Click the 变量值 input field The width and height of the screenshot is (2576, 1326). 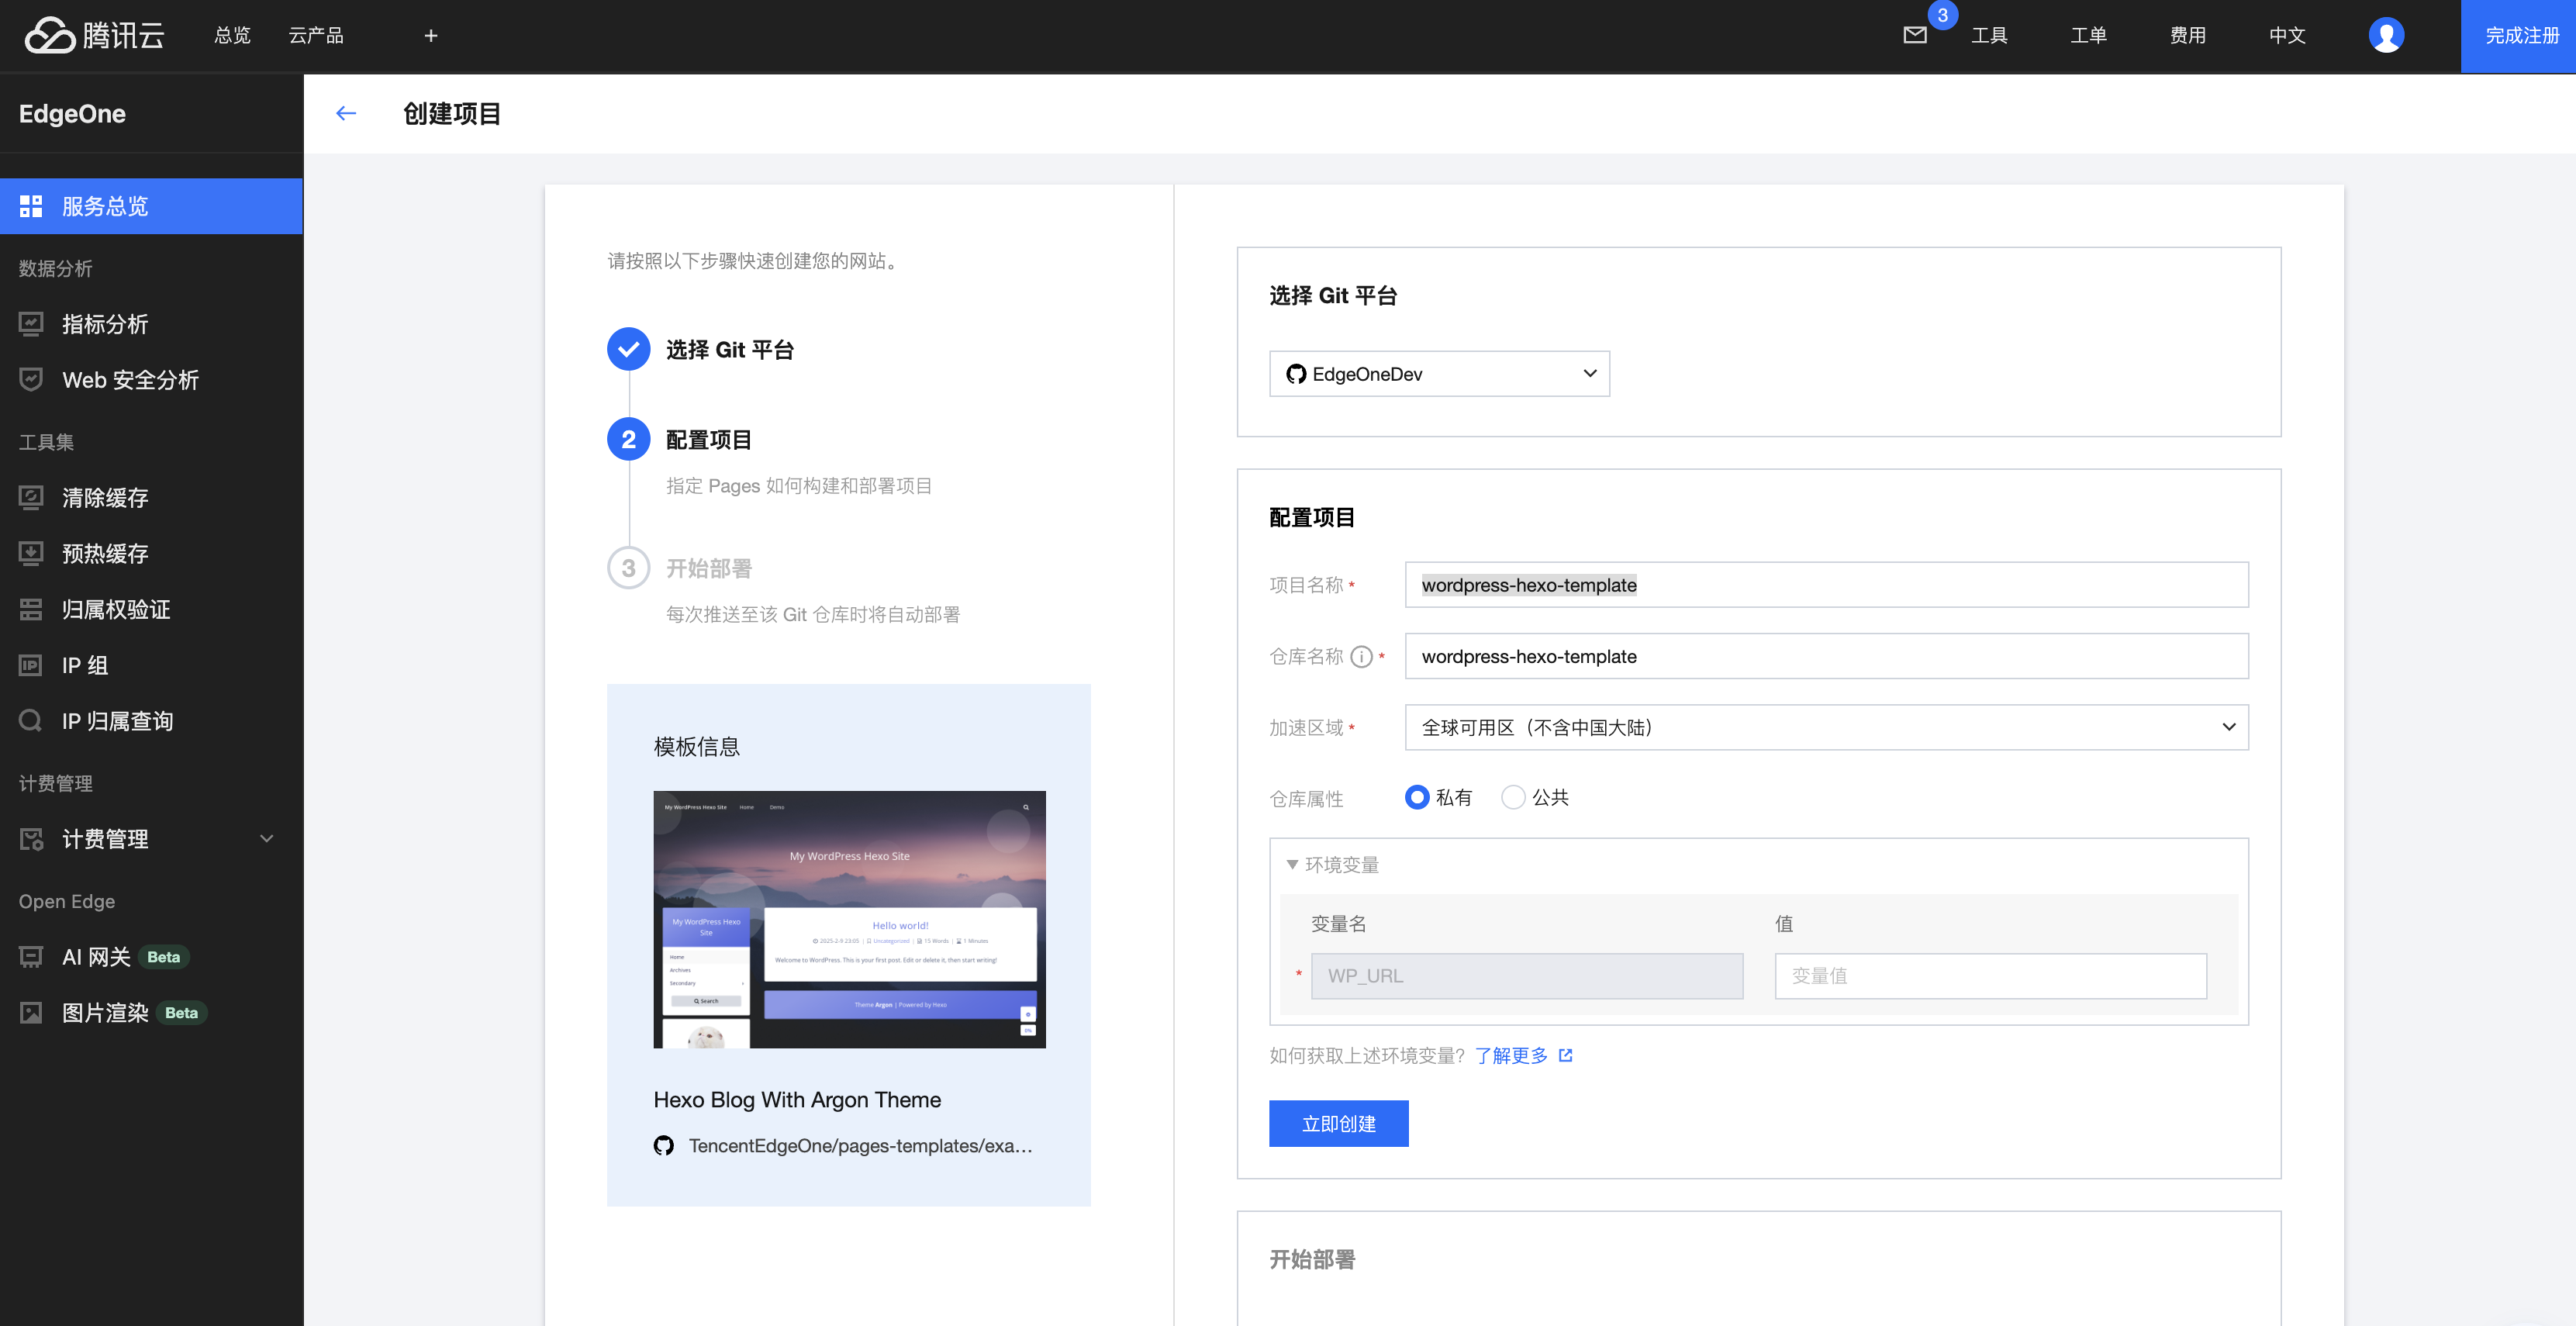1990,976
